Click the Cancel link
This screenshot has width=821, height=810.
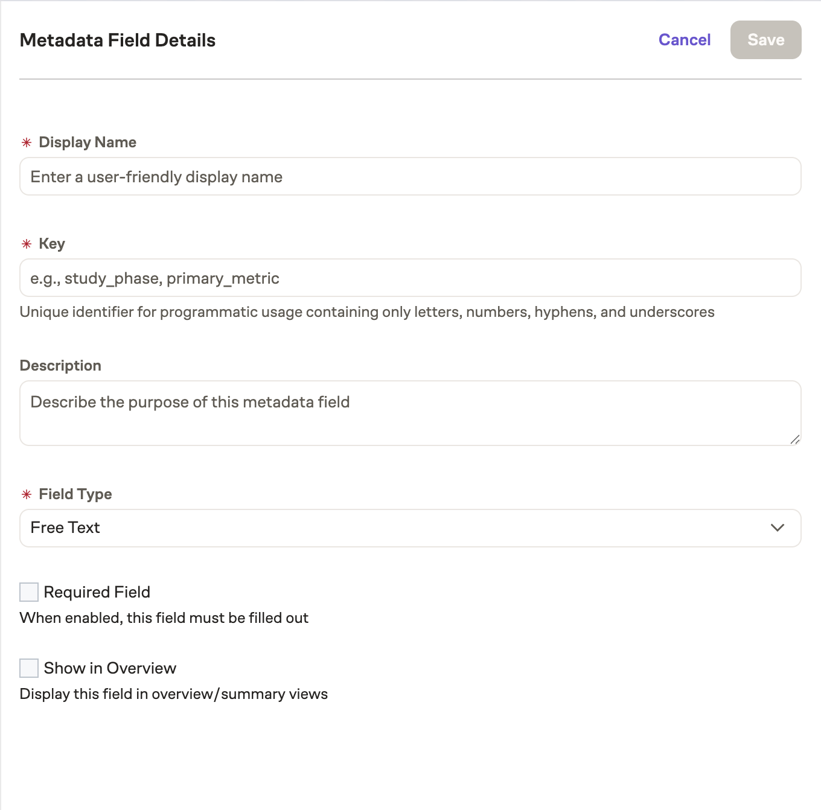(x=684, y=39)
